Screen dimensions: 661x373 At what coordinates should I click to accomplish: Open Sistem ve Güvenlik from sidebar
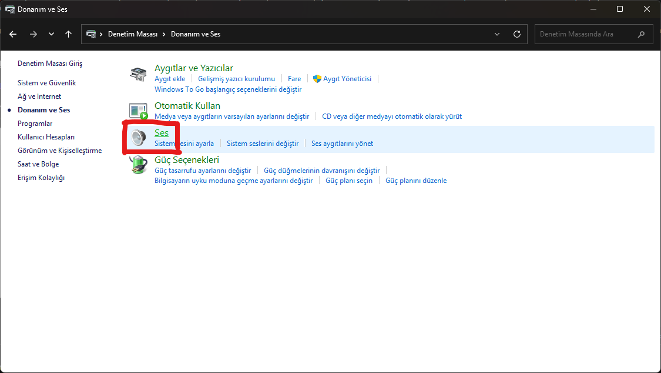pyautogui.click(x=47, y=83)
